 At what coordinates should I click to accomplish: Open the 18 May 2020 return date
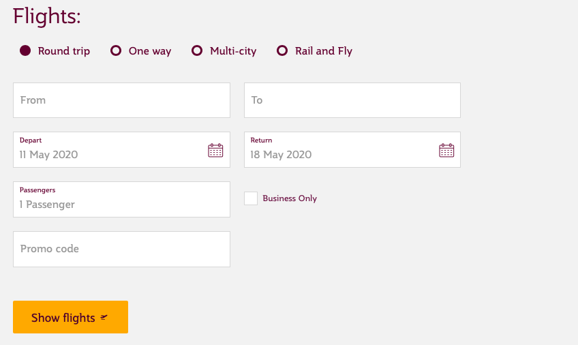click(281, 155)
